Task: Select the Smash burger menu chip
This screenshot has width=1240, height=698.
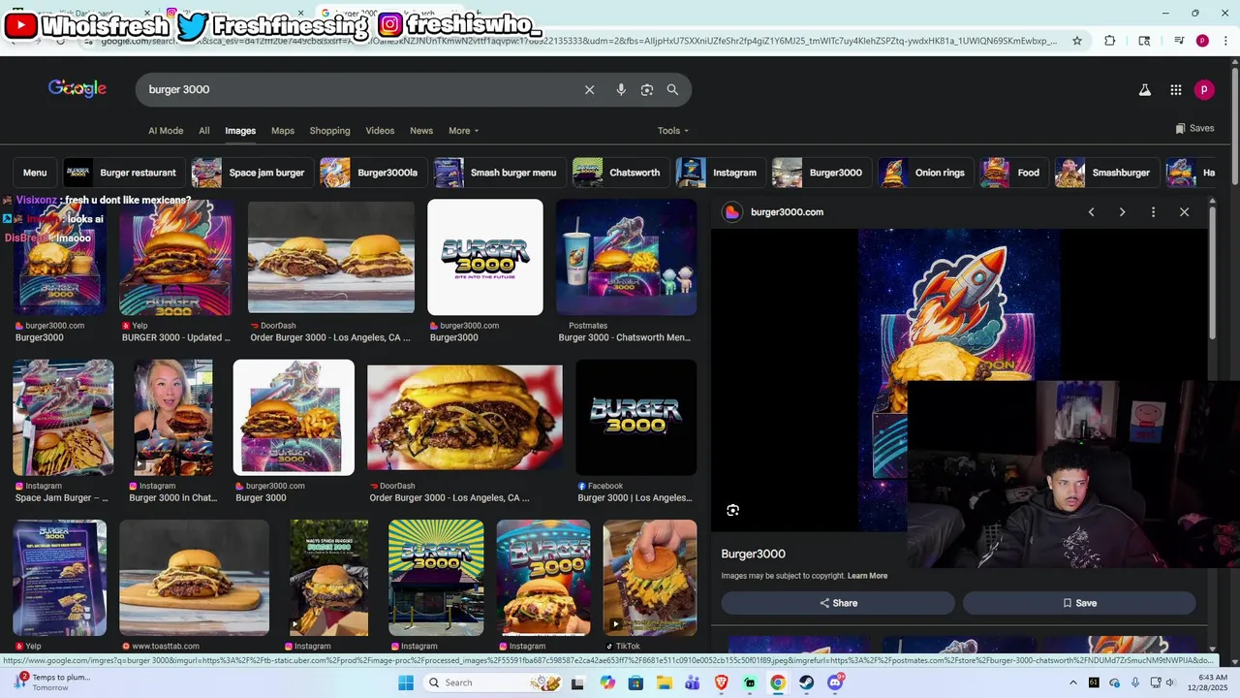Action: coord(499,173)
